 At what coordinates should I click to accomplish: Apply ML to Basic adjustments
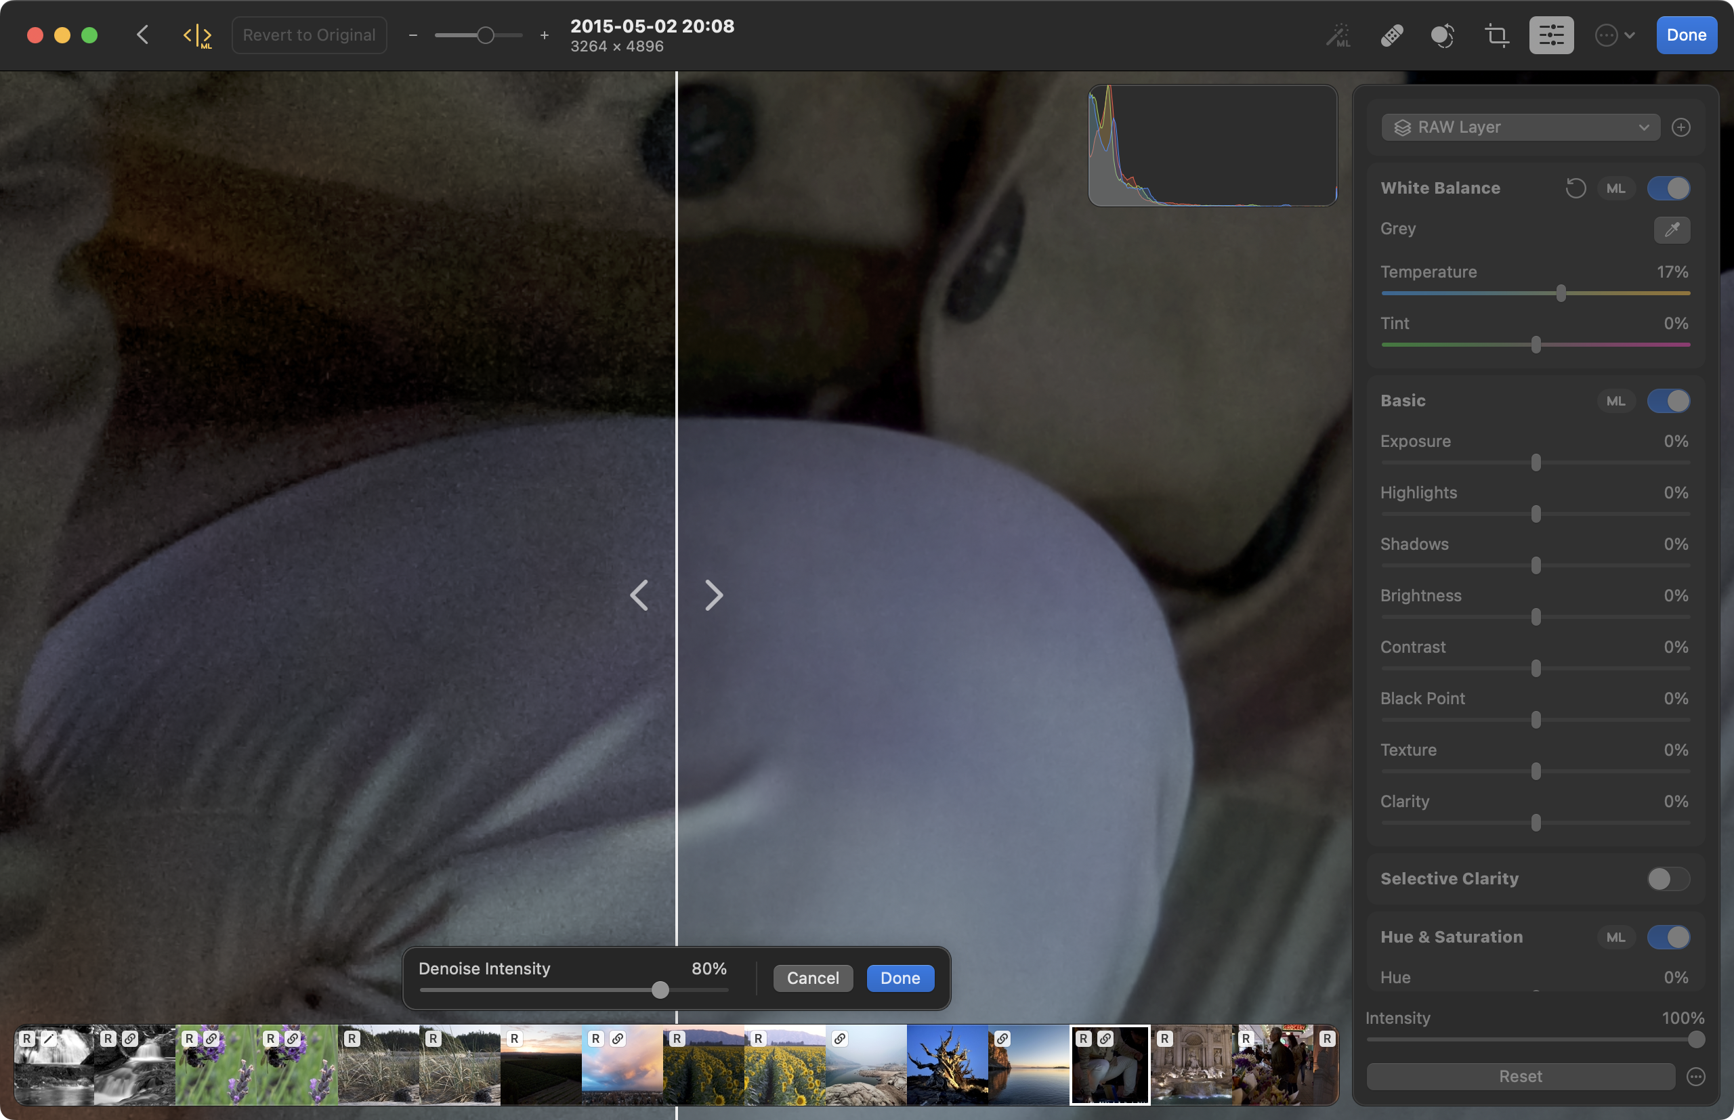[x=1615, y=401]
